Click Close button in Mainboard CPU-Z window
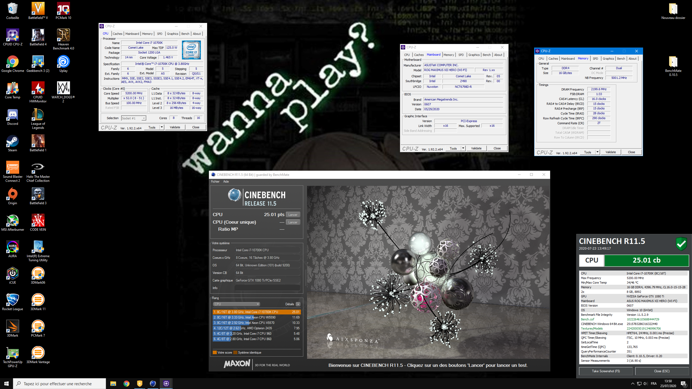This screenshot has width=692, height=389. [497, 148]
